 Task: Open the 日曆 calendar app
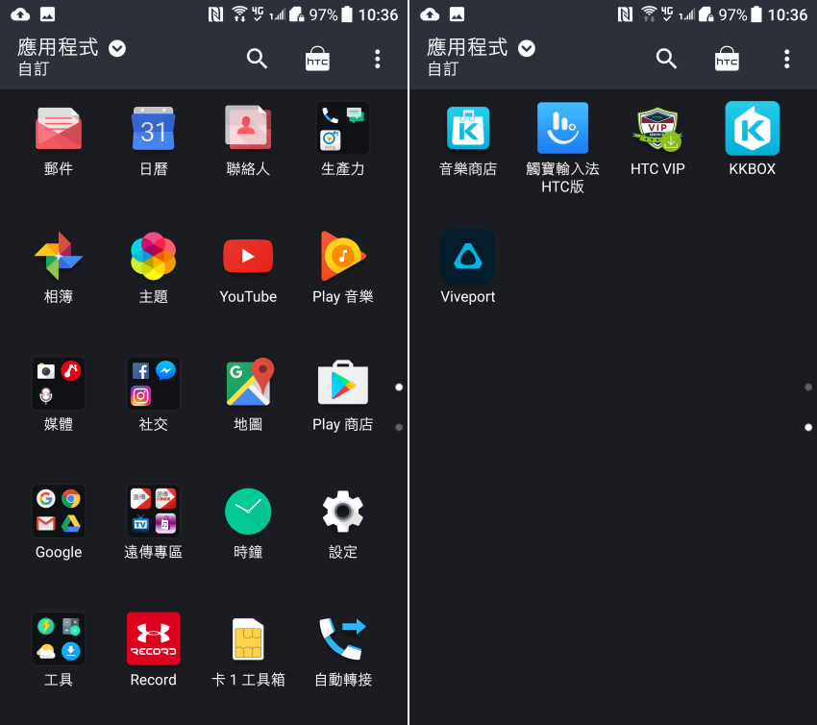pos(153,129)
